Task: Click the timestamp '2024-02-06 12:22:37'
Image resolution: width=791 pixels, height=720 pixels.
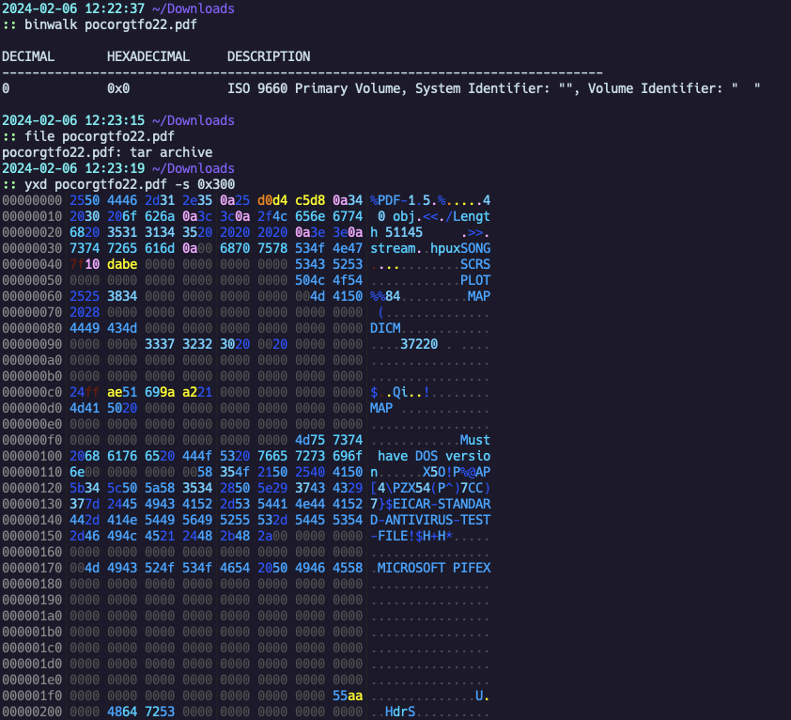Action: tap(73, 8)
